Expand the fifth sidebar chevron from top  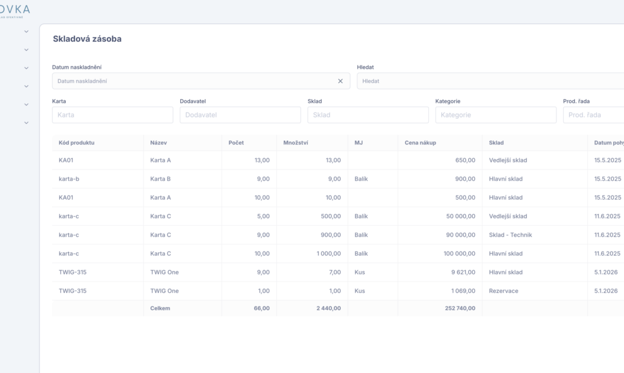26,104
